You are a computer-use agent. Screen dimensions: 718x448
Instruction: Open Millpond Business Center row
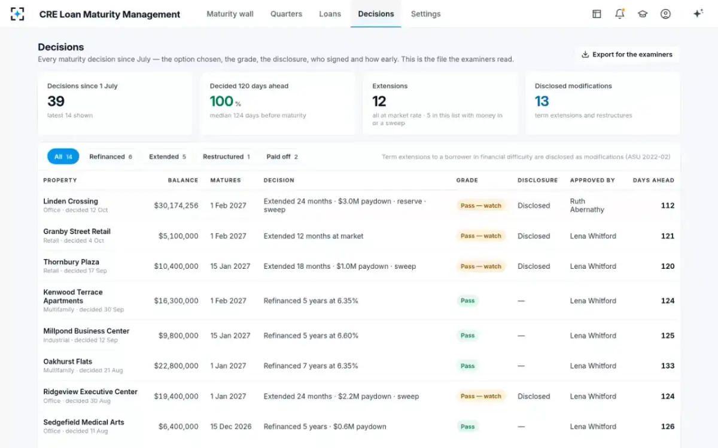[359, 336]
